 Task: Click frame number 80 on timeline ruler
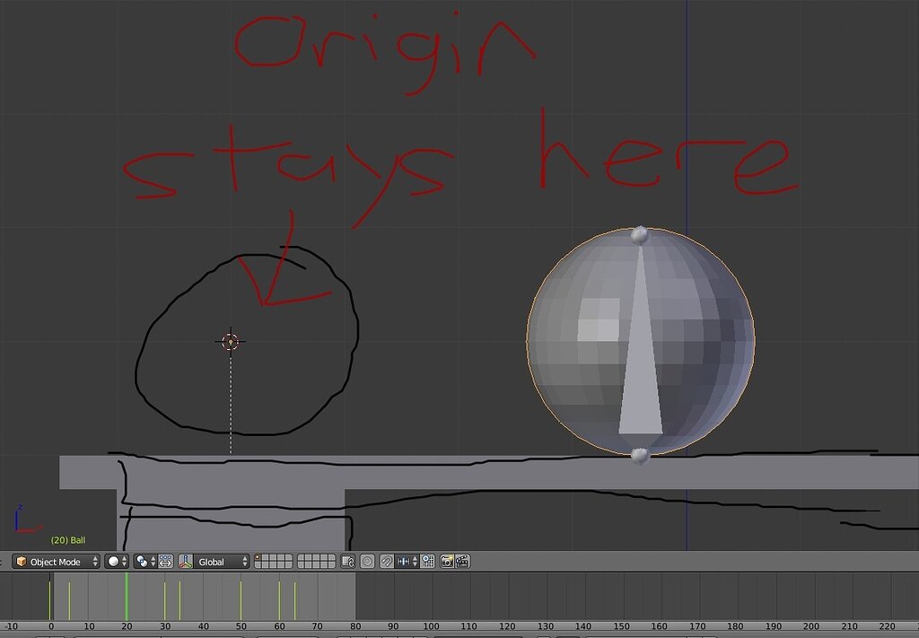pyautogui.click(x=355, y=626)
